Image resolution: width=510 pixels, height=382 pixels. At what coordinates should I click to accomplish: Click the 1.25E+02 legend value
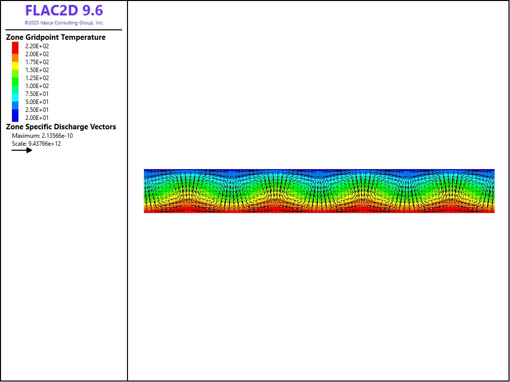point(37,78)
